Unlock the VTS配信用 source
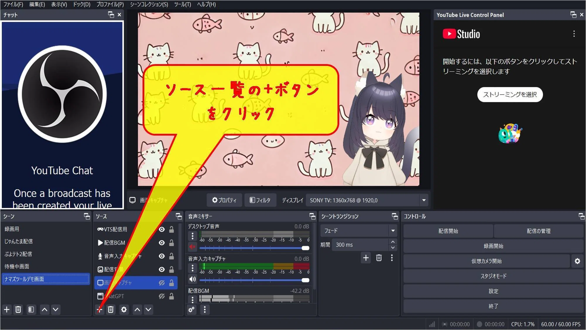586x330 pixels. (172, 229)
